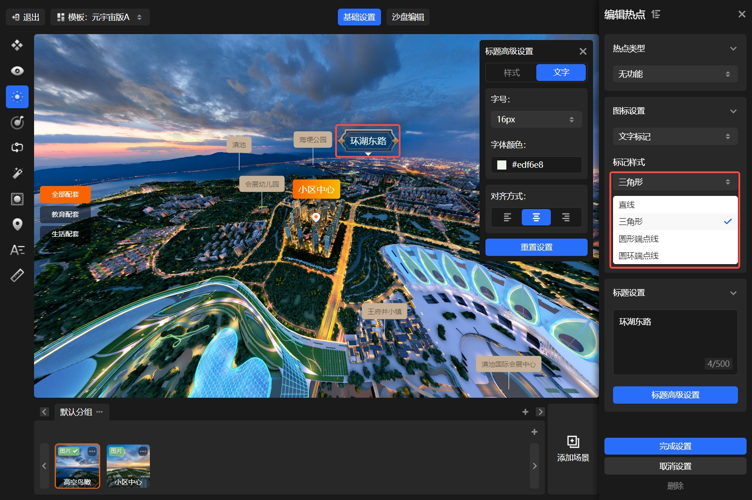Click the text settings icon in sidebar
This screenshot has width=752, height=500.
[17, 250]
